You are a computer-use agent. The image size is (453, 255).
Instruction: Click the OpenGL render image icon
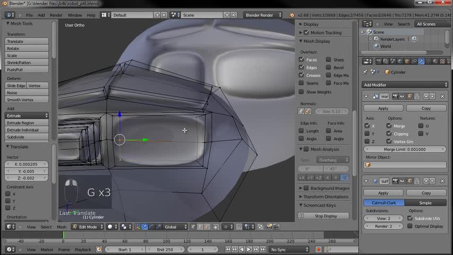click(269, 227)
